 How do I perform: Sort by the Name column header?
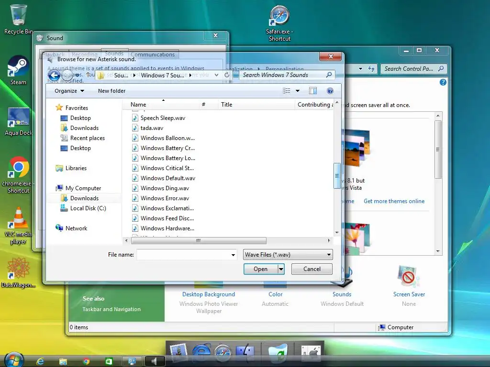138,105
